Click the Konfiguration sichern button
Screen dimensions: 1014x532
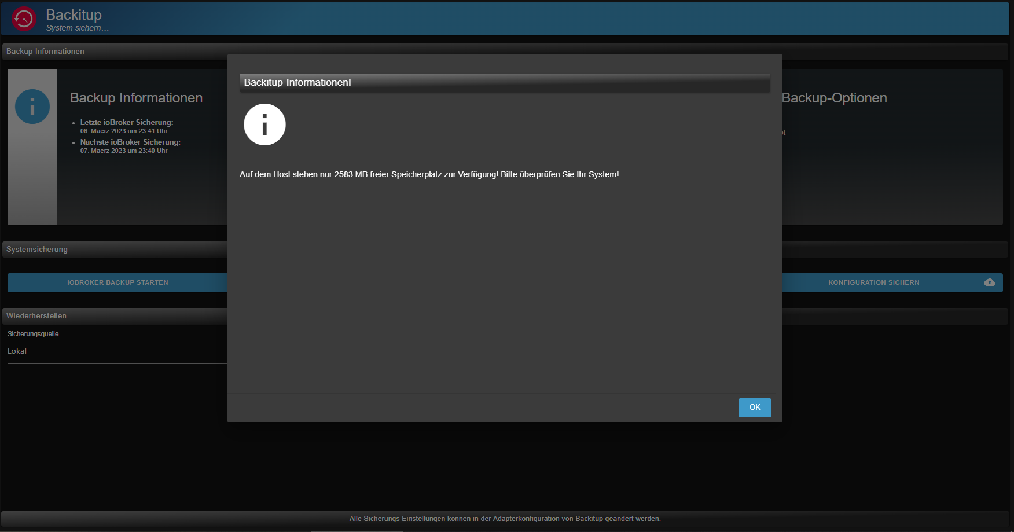[x=892, y=282]
